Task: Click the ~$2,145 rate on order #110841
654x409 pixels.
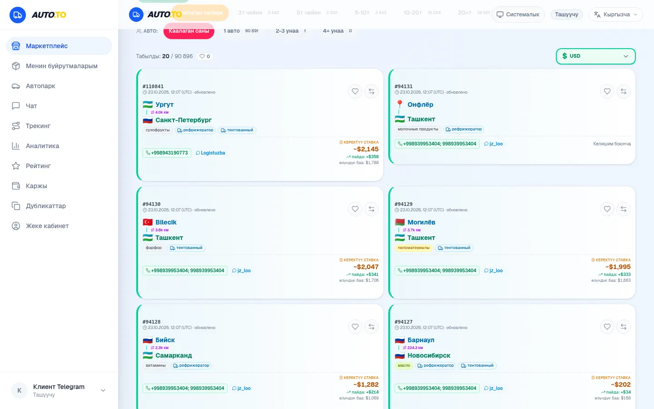Action: tap(366, 149)
